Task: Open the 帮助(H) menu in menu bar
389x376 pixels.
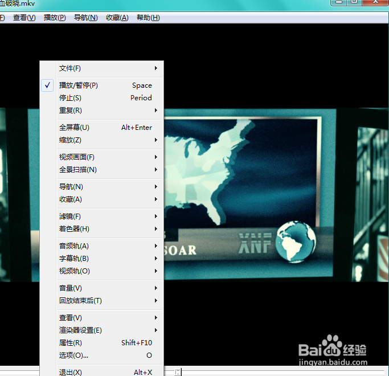Action: [148, 18]
